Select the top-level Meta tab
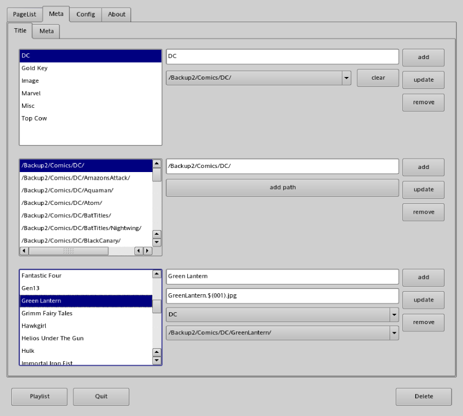The image size is (463, 416). pyautogui.click(x=56, y=14)
